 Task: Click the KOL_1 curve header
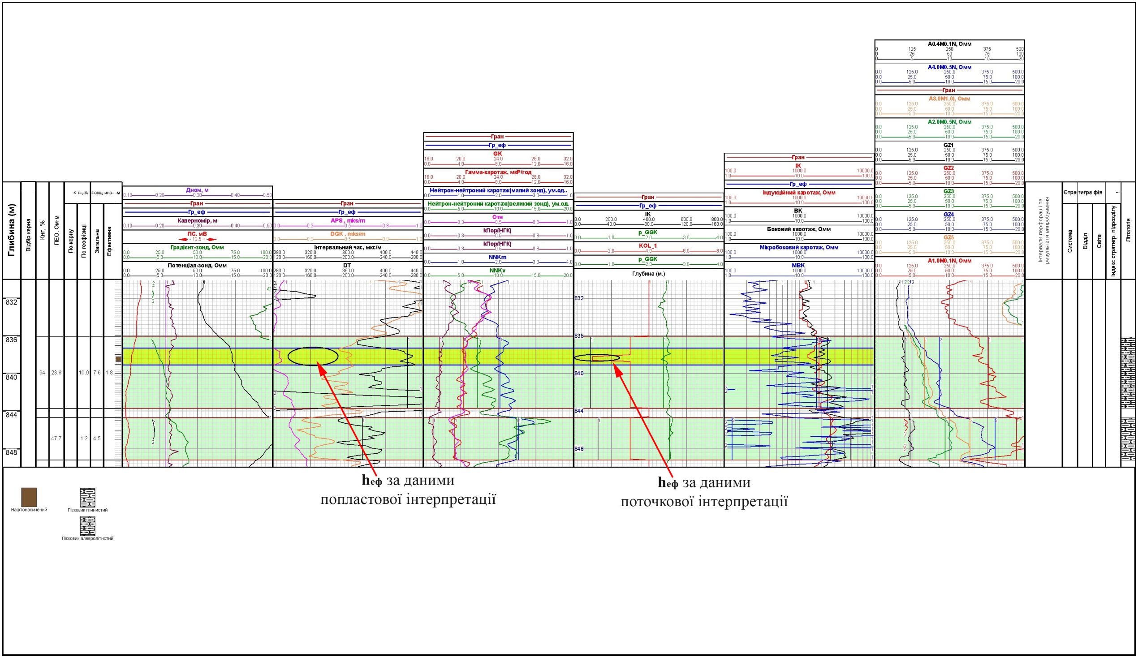coord(647,245)
